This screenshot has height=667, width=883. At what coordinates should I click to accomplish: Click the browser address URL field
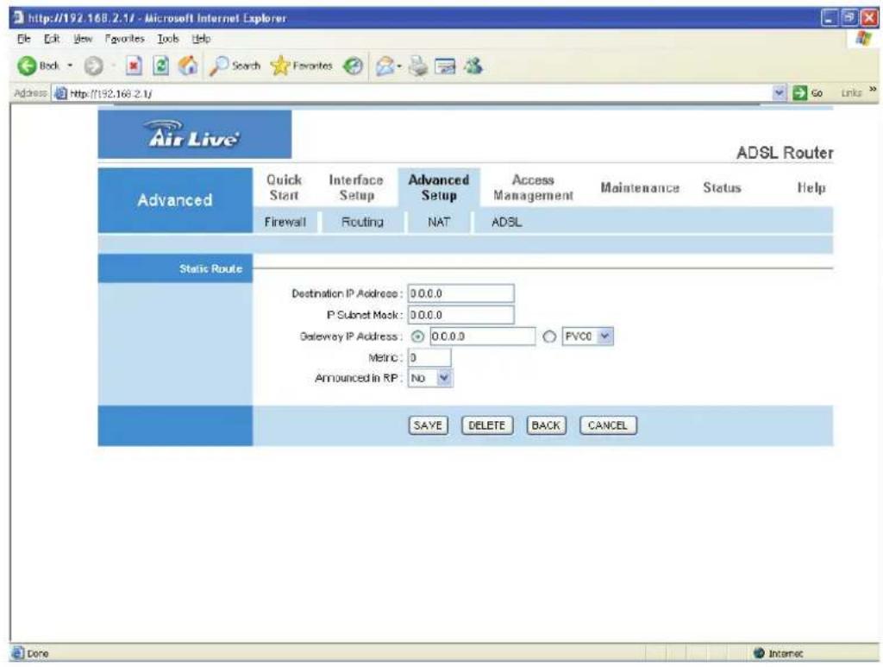click(x=418, y=93)
